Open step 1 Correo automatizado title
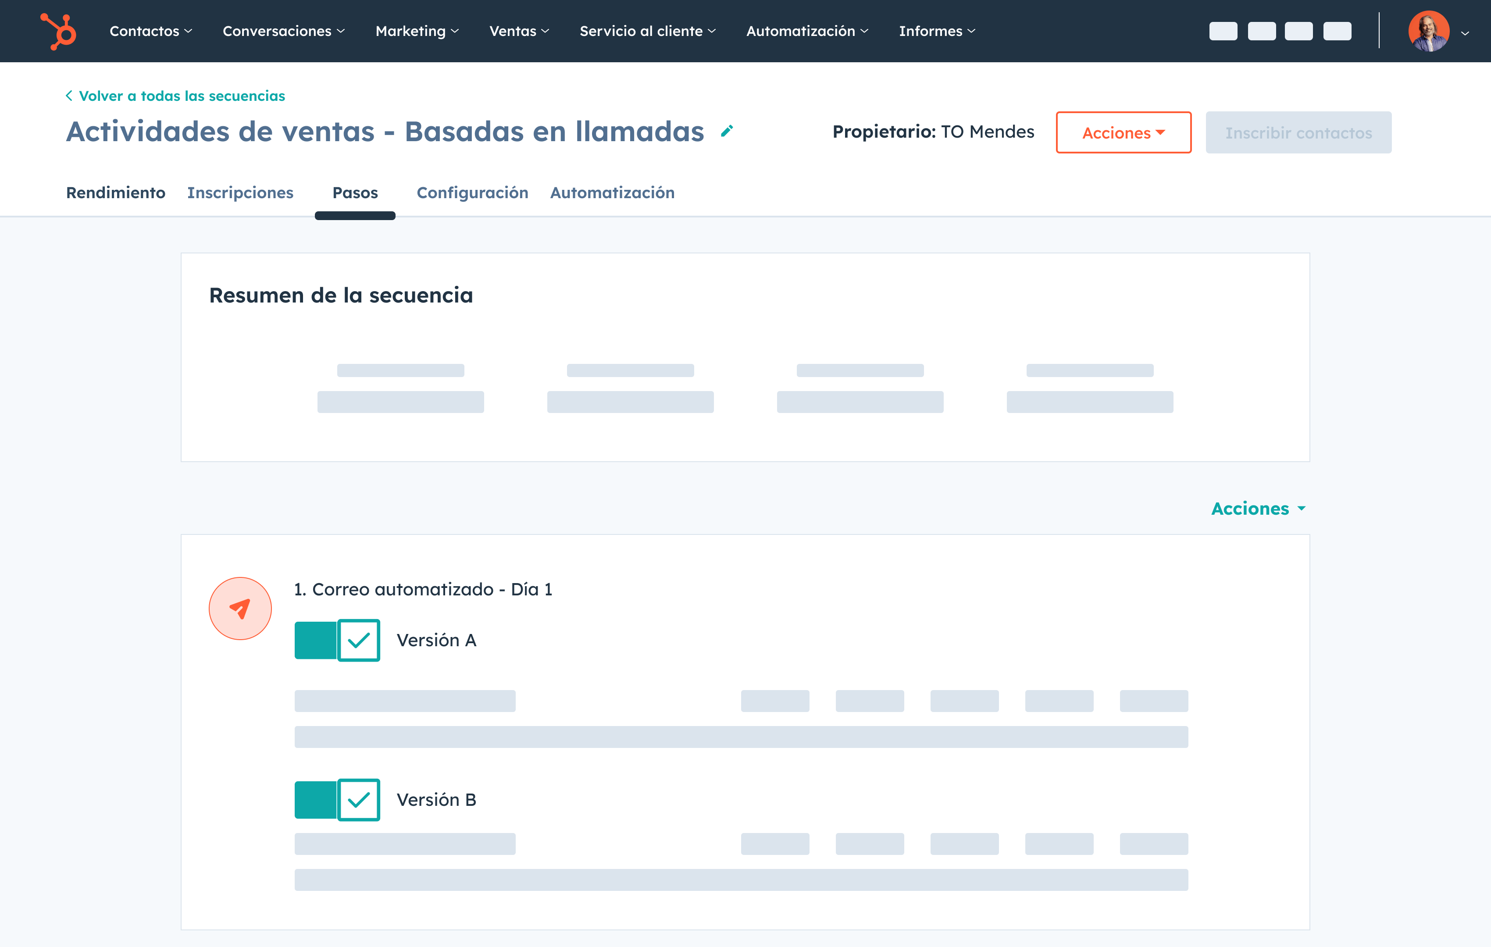This screenshot has width=1491, height=947. coord(423,589)
